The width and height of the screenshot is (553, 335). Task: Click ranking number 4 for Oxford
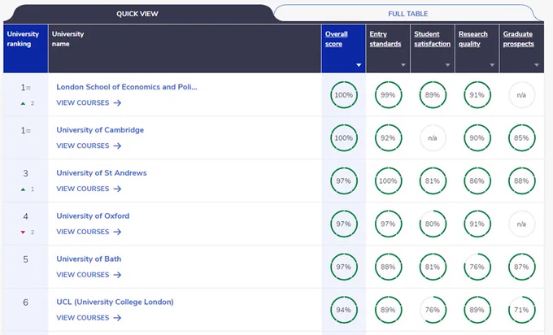point(25,216)
